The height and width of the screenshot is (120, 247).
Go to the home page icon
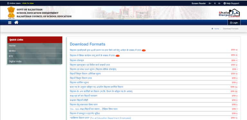[16, 23]
